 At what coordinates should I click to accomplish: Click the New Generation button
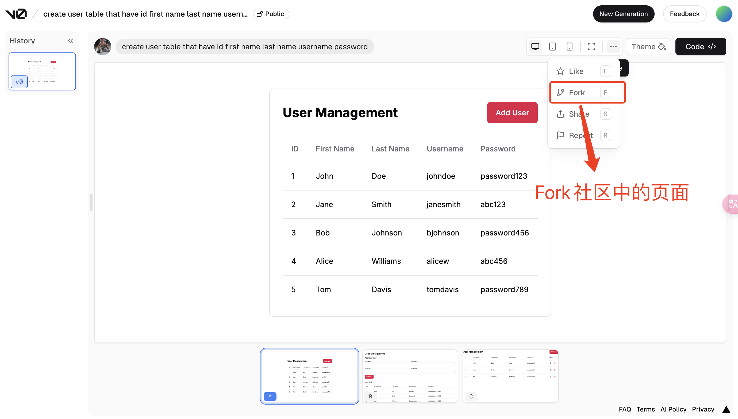623,14
